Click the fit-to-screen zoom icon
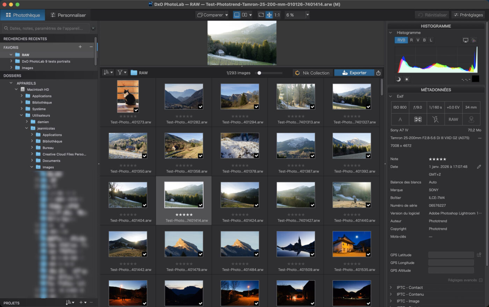The height and width of the screenshot is (307, 489). 262,15
